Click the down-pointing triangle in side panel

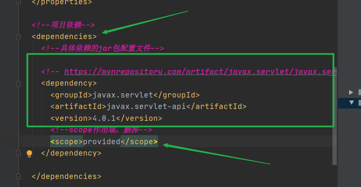point(351,102)
